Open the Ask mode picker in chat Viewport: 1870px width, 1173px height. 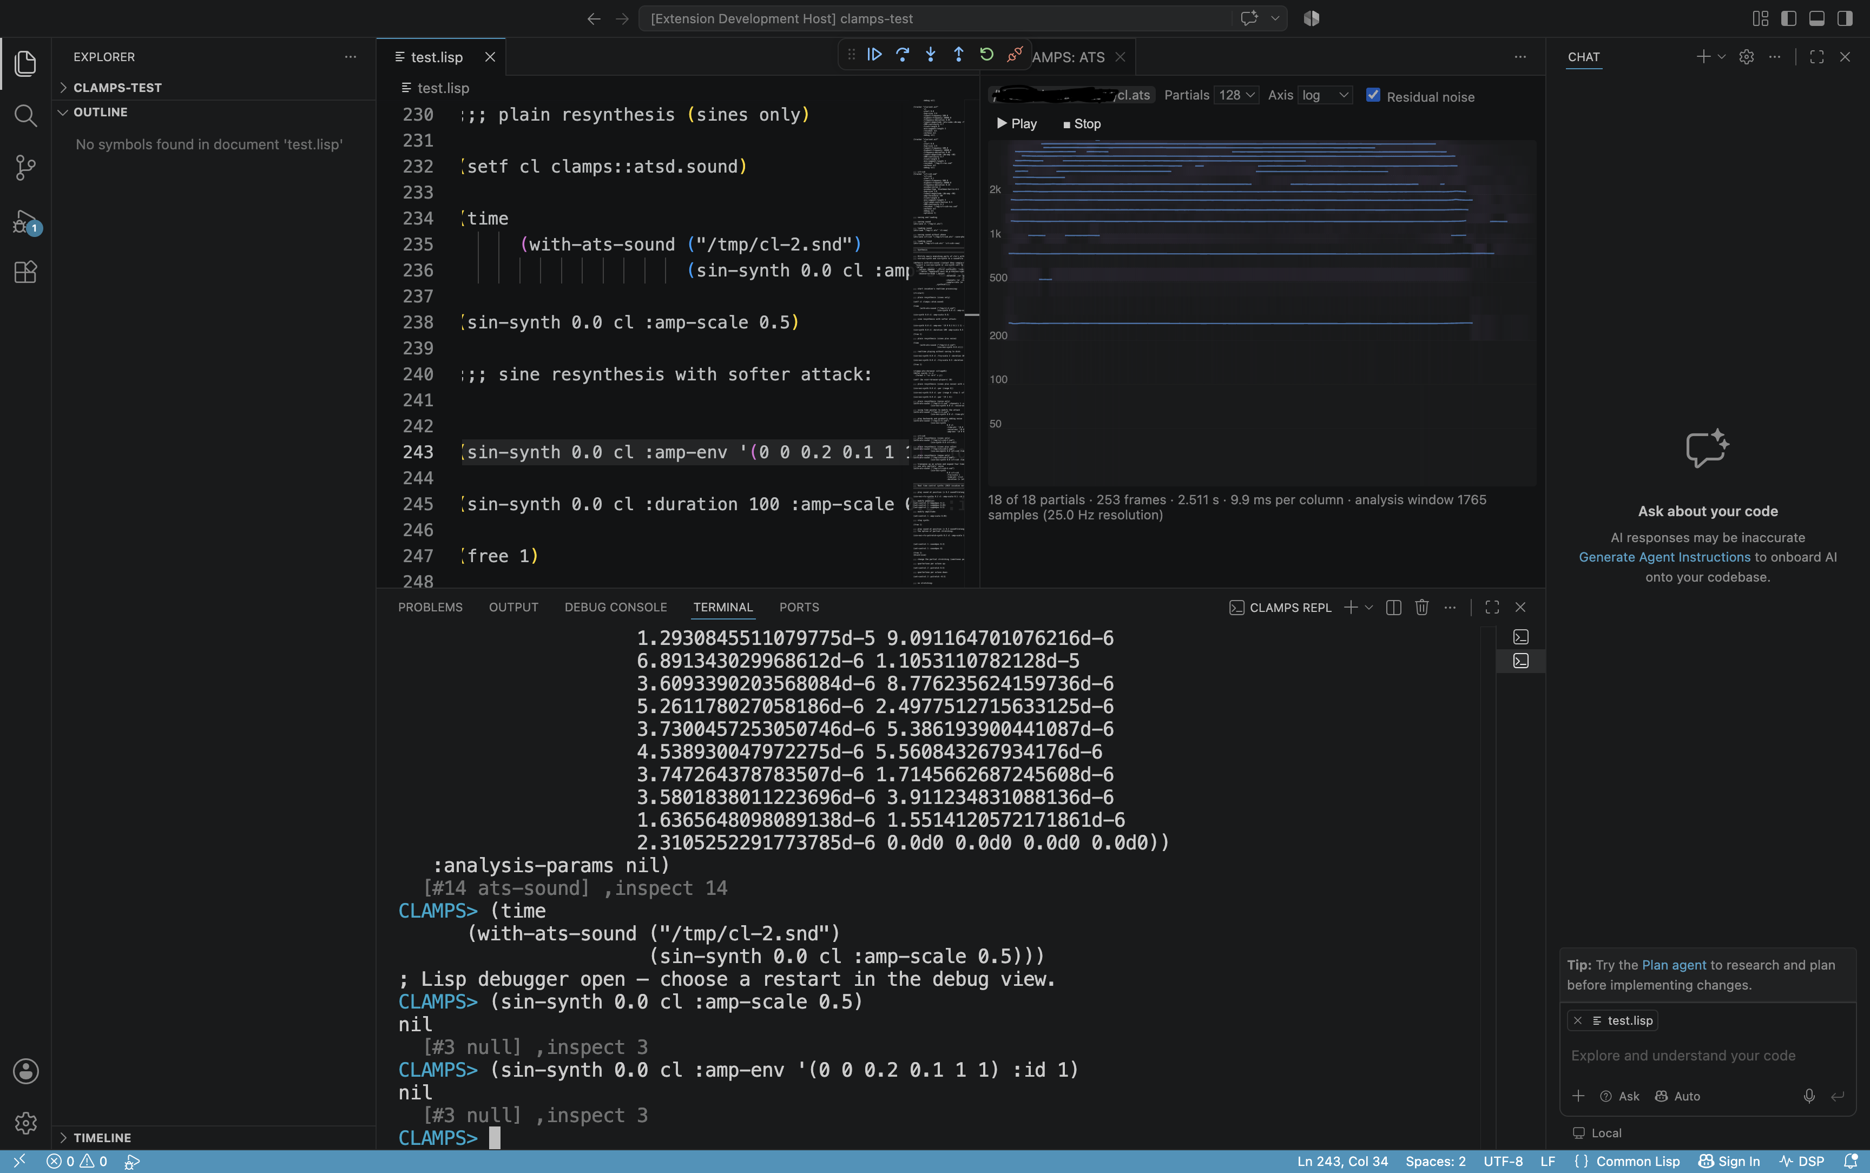click(1619, 1096)
